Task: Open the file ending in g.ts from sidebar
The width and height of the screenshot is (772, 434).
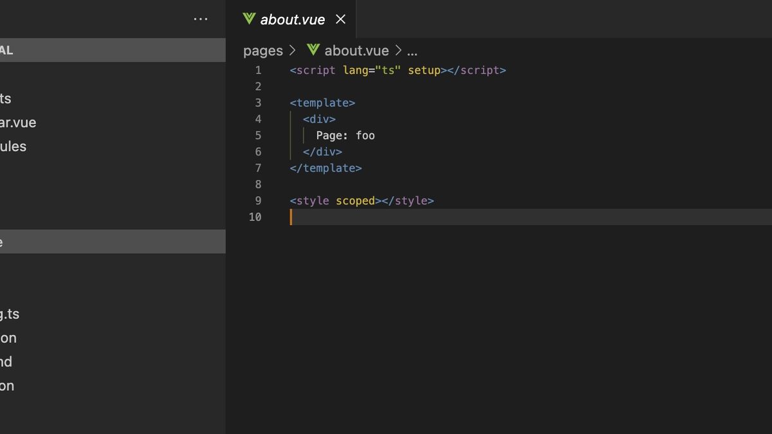Action: click(10, 314)
